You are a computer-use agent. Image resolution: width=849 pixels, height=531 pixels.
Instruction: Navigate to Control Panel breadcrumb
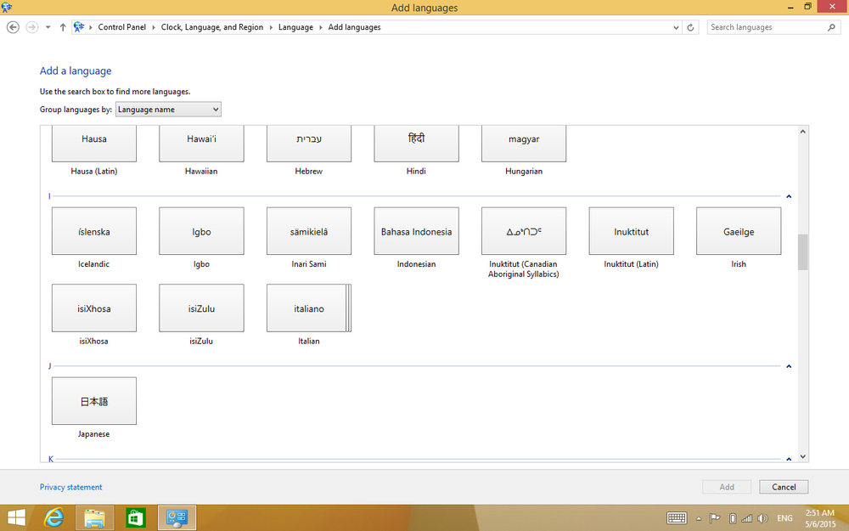[x=123, y=27]
